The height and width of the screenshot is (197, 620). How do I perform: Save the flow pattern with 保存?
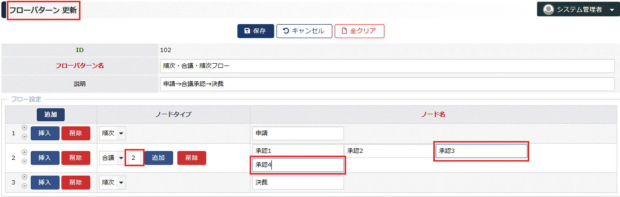(x=256, y=31)
